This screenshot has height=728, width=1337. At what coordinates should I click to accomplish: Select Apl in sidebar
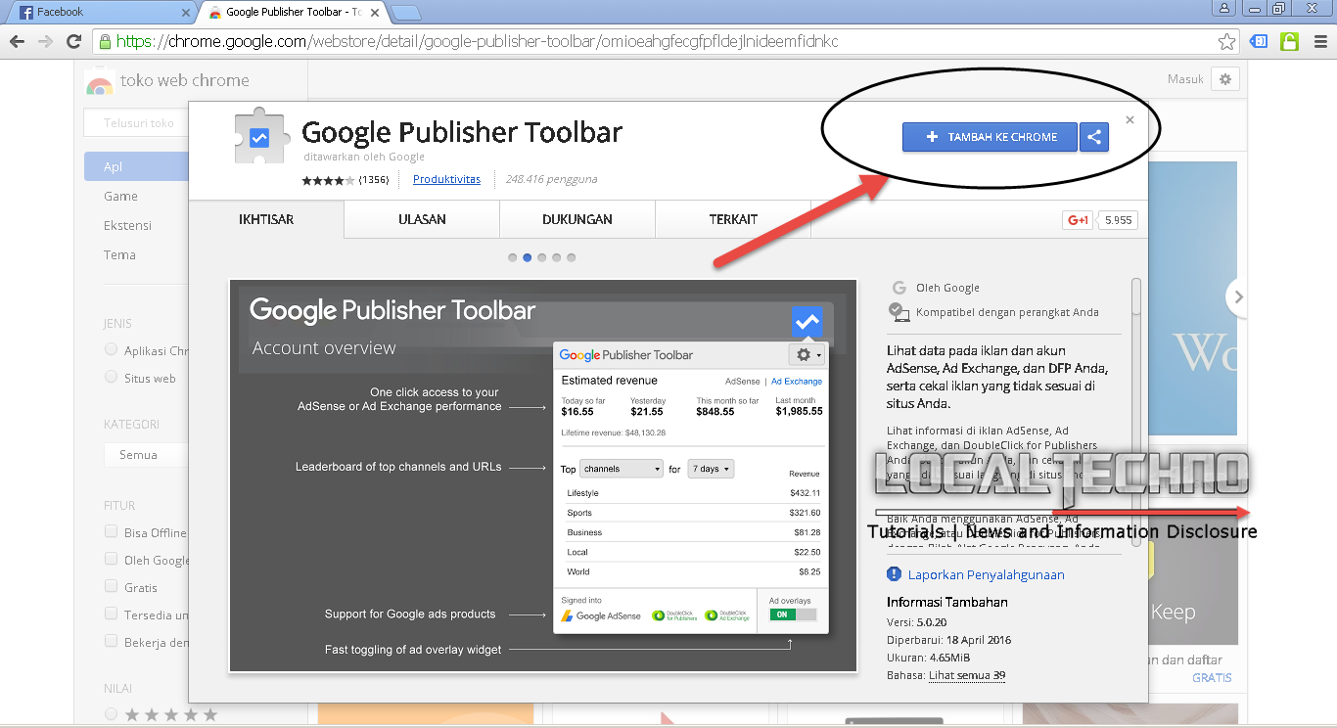(136, 166)
